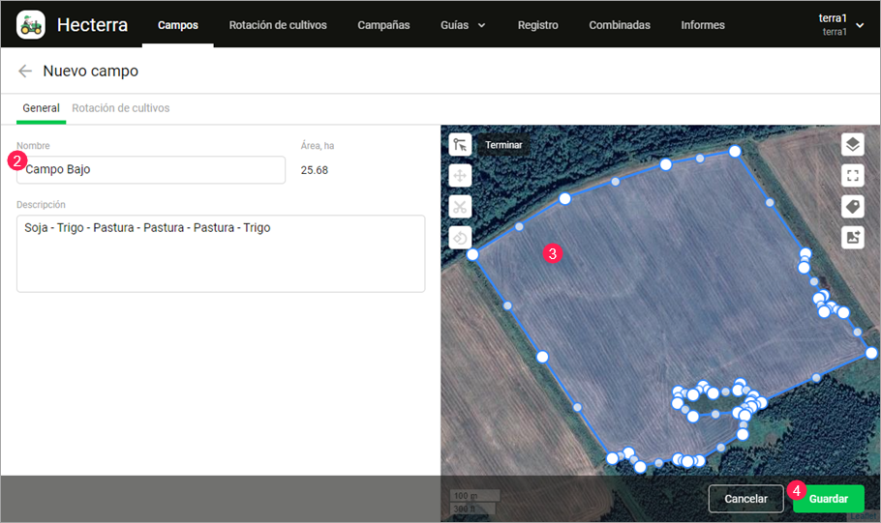
Task: Click the Nombre input field
Action: pyautogui.click(x=151, y=169)
